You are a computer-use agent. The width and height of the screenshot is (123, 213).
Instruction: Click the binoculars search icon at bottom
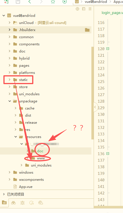(x=13, y=203)
